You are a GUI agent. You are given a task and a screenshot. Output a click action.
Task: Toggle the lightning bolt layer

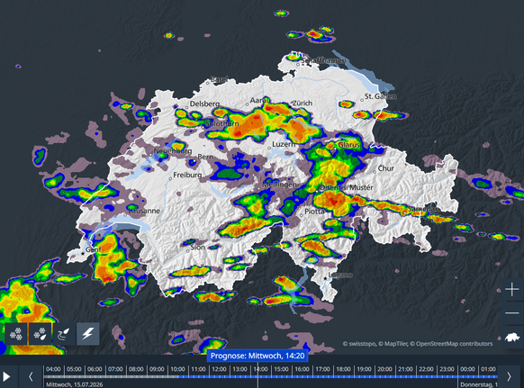tap(88, 333)
